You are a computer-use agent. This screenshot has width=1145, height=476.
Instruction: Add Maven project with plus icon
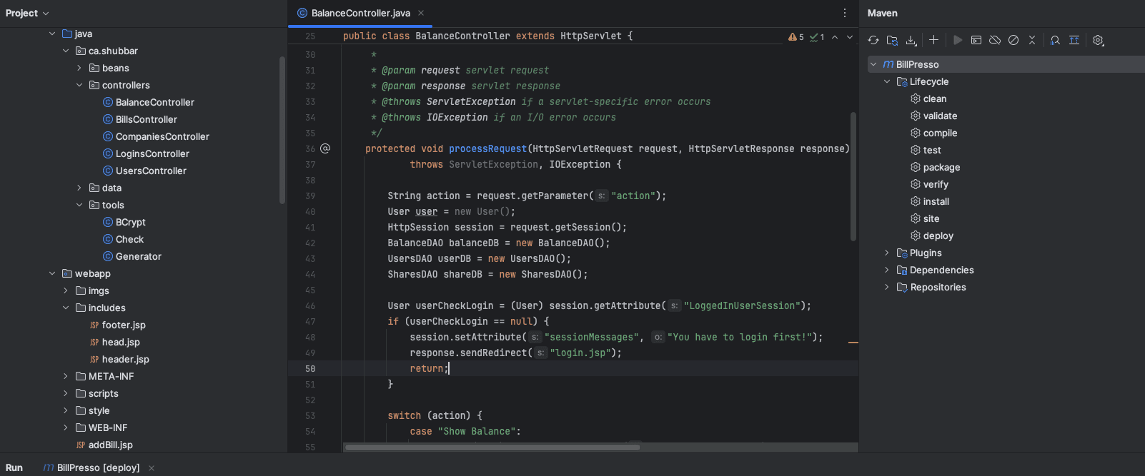[x=933, y=40]
